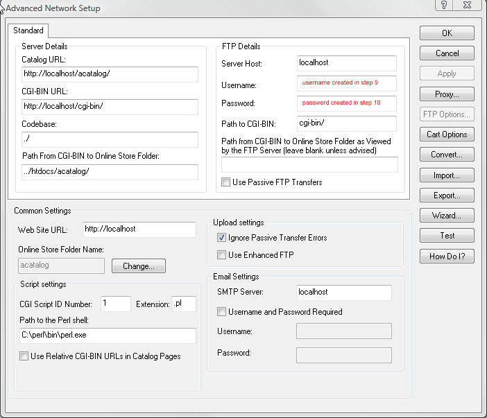Enable Use Passive FTP Transfers checkbox
Screen dimensions: 487x418
(225, 182)
